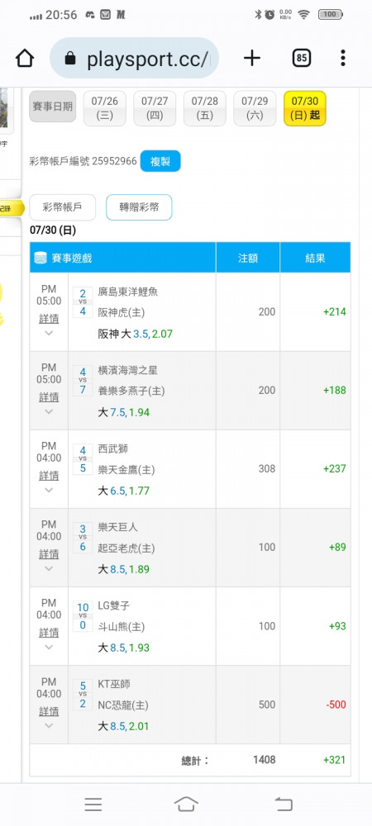Select the 07/29 (六) date tab
Image resolution: width=372 pixels, height=826 pixels.
[x=255, y=108]
